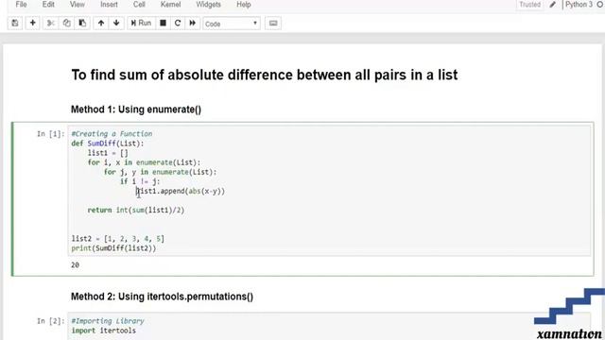Select the 'Method 2: Using itertools.permutations()' heading
This screenshot has width=605, height=340.
click(x=162, y=297)
